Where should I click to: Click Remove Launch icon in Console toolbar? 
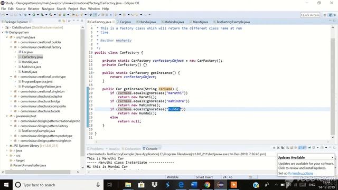click(x=278, y=148)
